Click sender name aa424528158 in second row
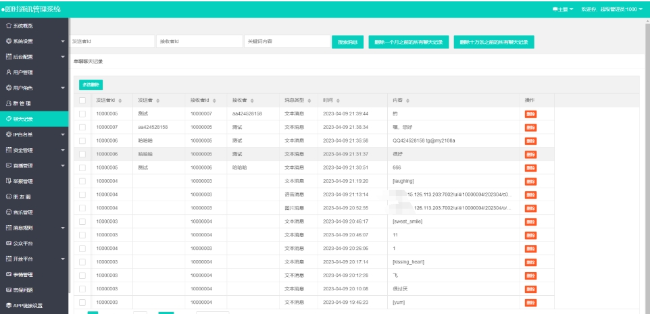Screen dimensions: 650x314 [153, 127]
